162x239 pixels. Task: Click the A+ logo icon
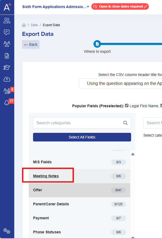coord(7,6)
